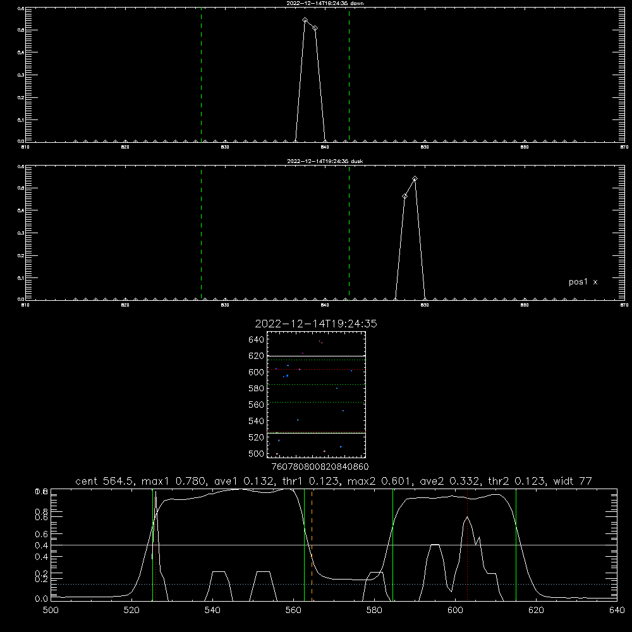Click the dawn plot title text
Screen dimensions: 632x632
pos(325,3)
